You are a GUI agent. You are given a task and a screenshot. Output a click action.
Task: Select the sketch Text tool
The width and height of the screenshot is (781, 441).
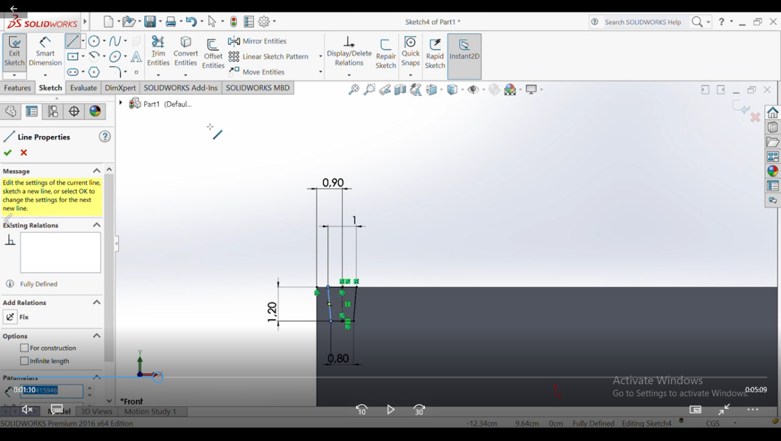pyautogui.click(x=136, y=57)
